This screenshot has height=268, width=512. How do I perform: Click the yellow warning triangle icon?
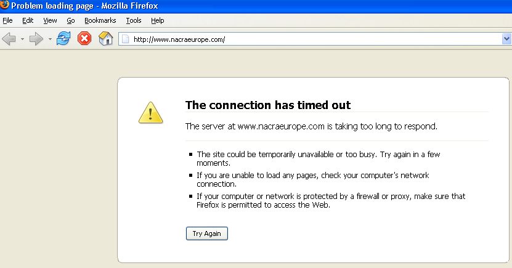pyautogui.click(x=150, y=113)
